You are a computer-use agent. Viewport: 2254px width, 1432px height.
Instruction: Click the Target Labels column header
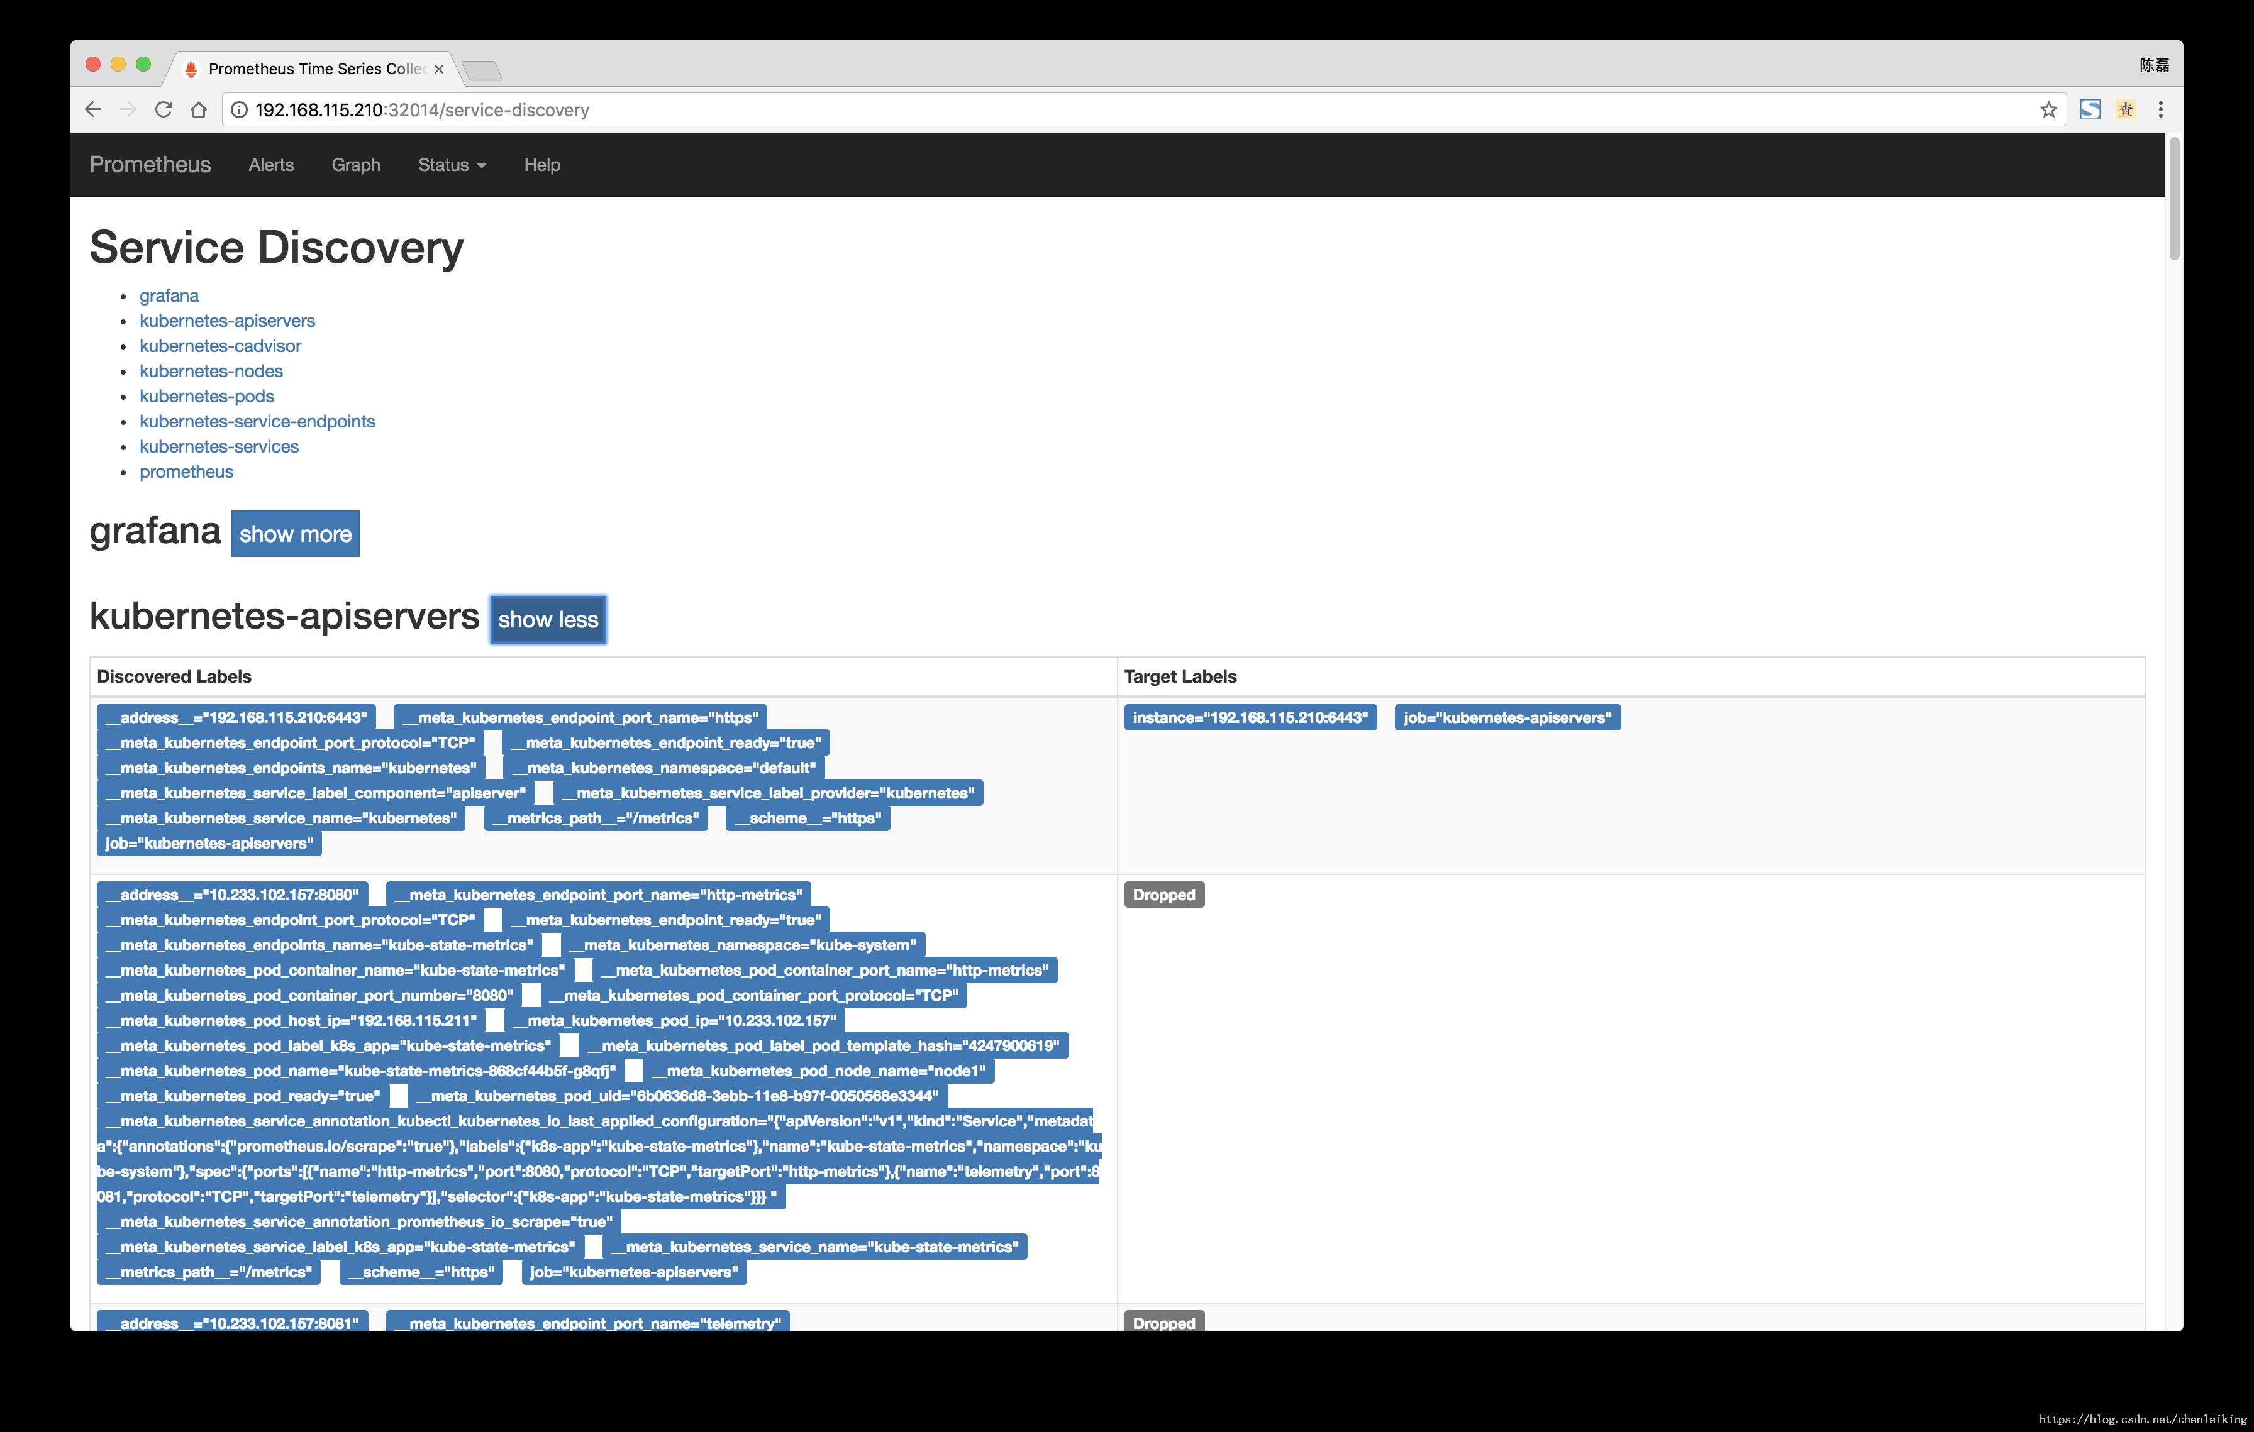(1180, 676)
